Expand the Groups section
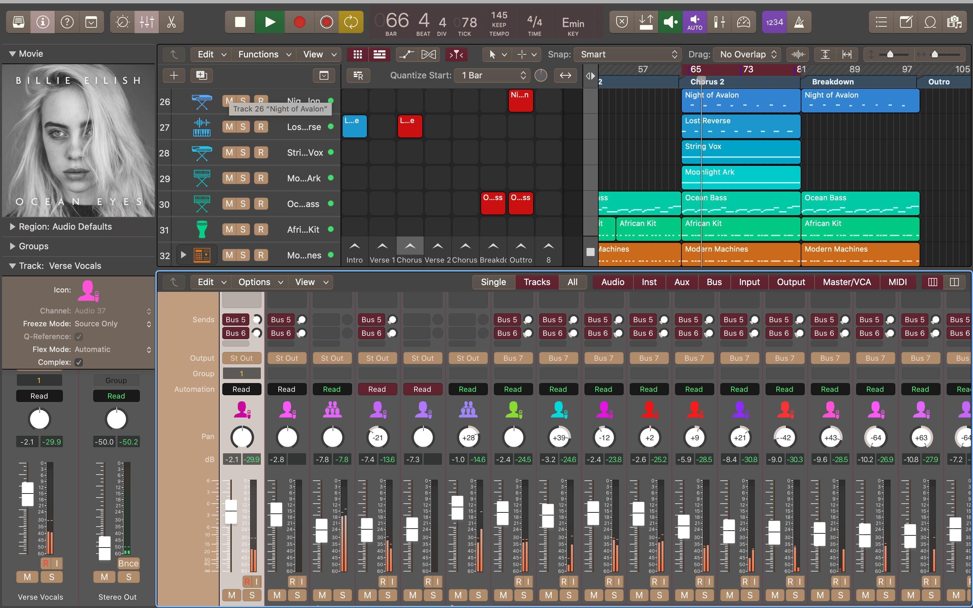 tap(13, 246)
